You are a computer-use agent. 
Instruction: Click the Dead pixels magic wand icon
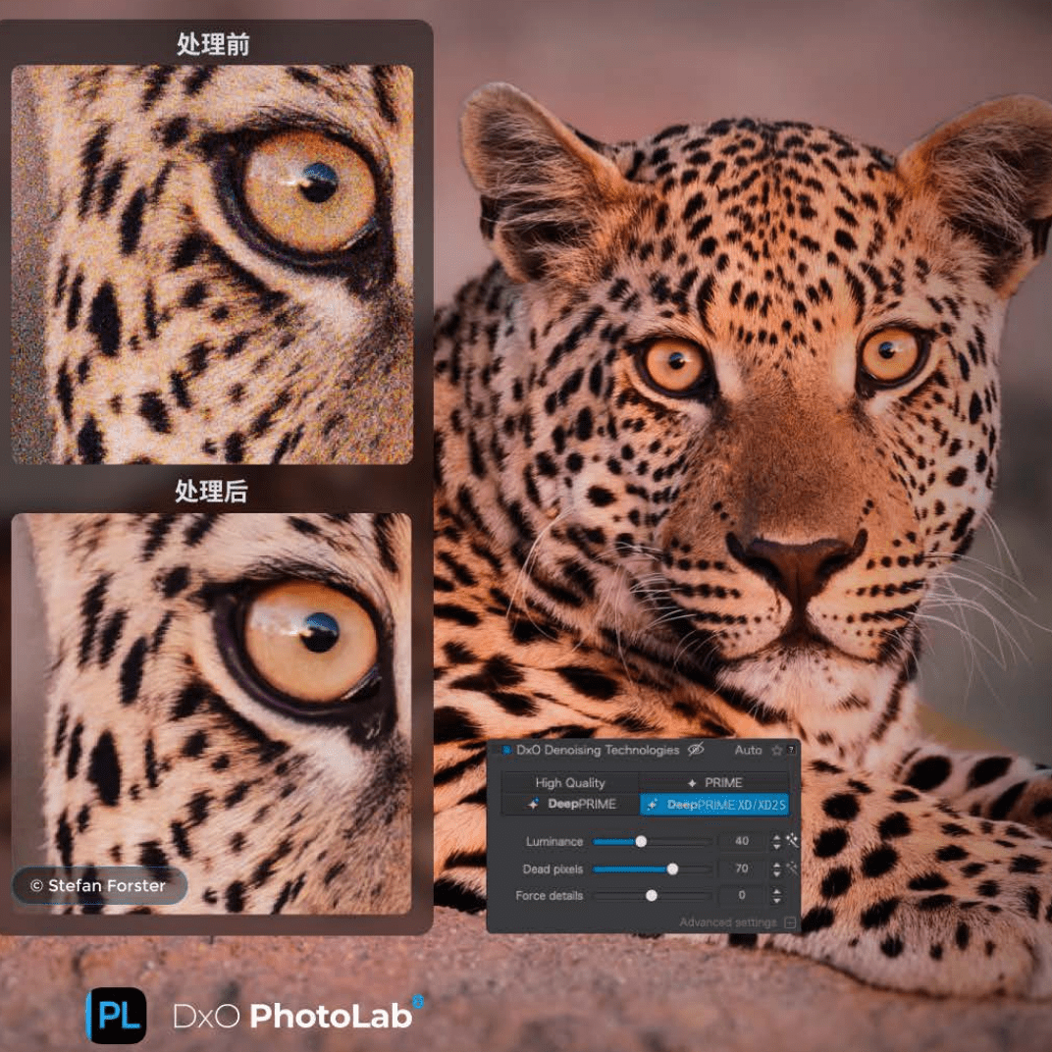[x=792, y=868]
